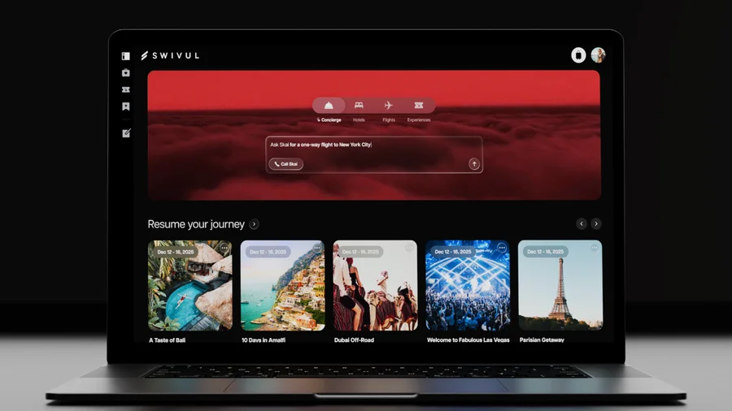This screenshot has width=732, height=411.
Task: Open the user profile avatar
Action: click(x=598, y=55)
